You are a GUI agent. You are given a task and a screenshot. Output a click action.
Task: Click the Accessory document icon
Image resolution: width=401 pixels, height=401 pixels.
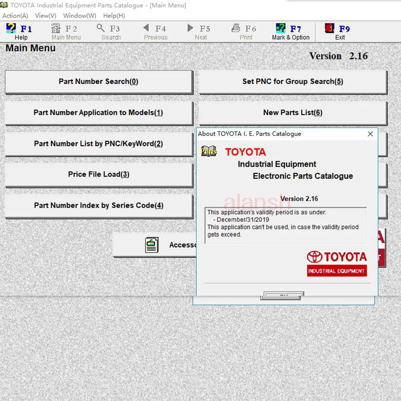pyautogui.click(x=151, y=245)
